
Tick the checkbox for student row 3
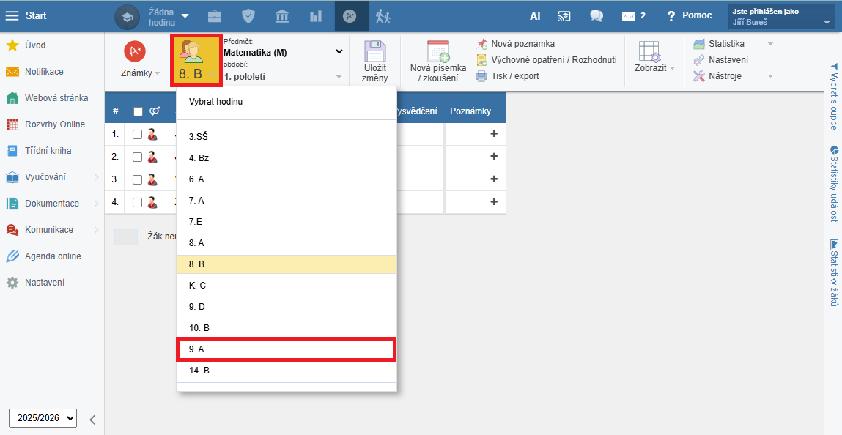(x=137, y=179)
